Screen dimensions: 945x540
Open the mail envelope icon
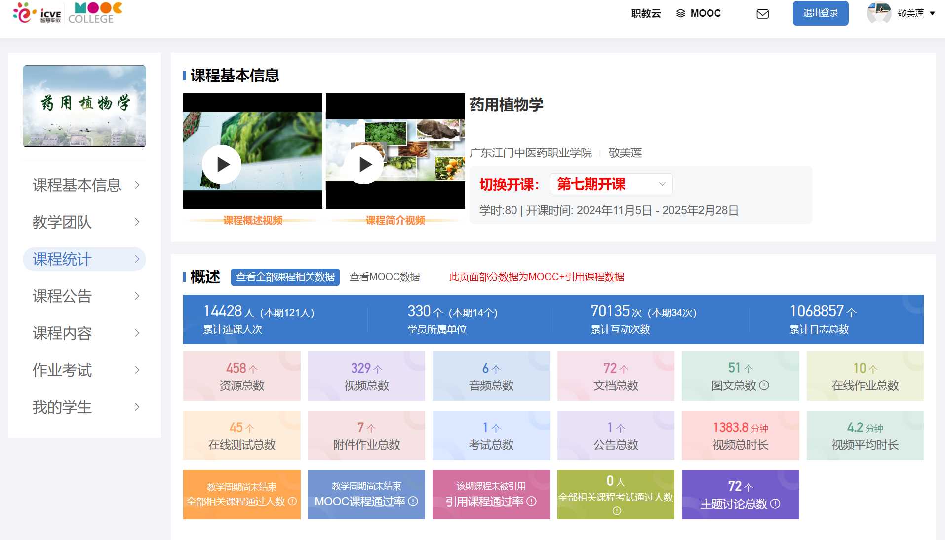(762, 14)
